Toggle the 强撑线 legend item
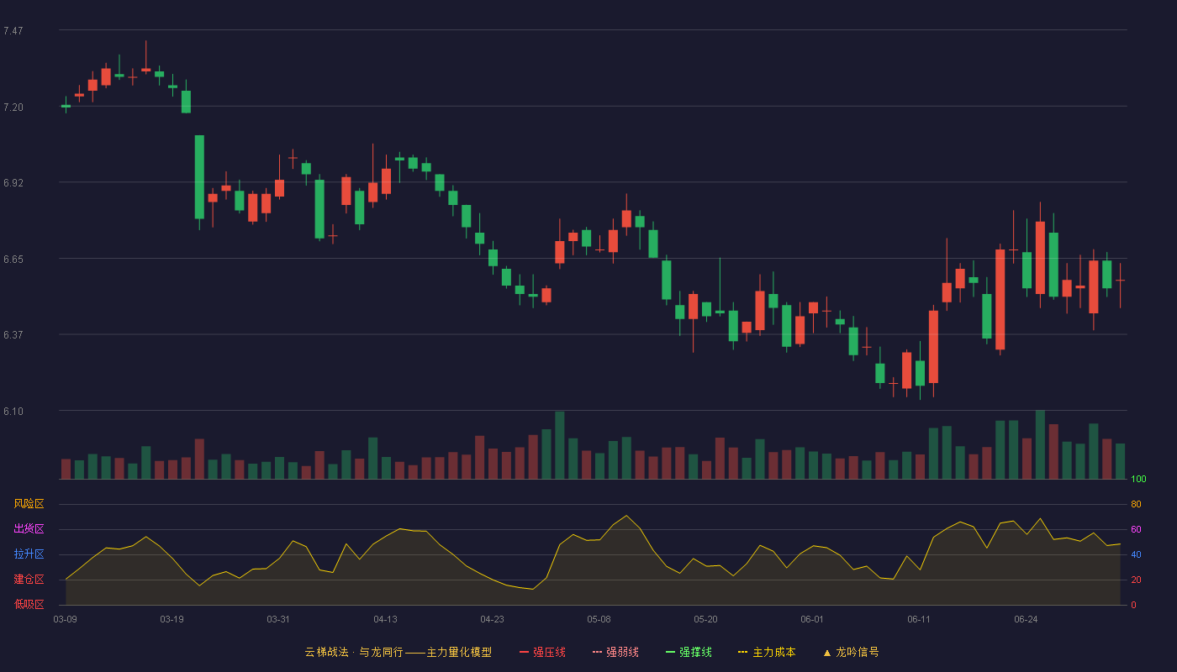Screen dimensions: 1177x672 pos(689,652)
